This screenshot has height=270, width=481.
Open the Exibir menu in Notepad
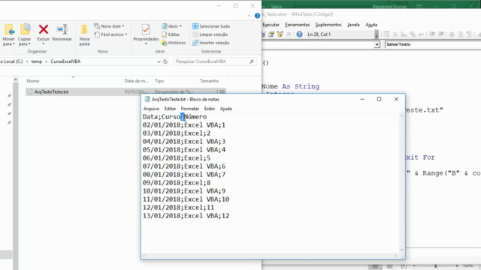210,109
